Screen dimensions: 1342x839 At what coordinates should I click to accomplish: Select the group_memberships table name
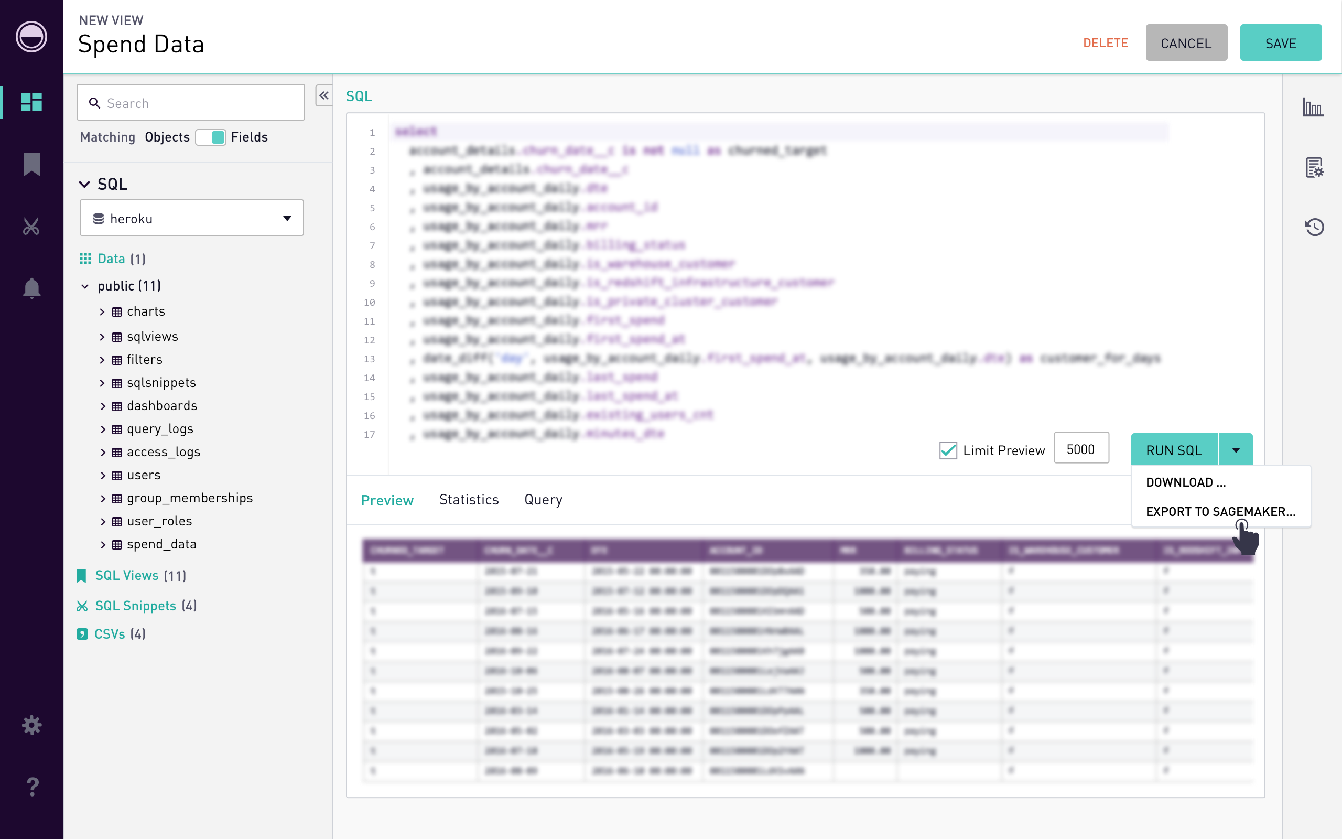coord(190,498)
